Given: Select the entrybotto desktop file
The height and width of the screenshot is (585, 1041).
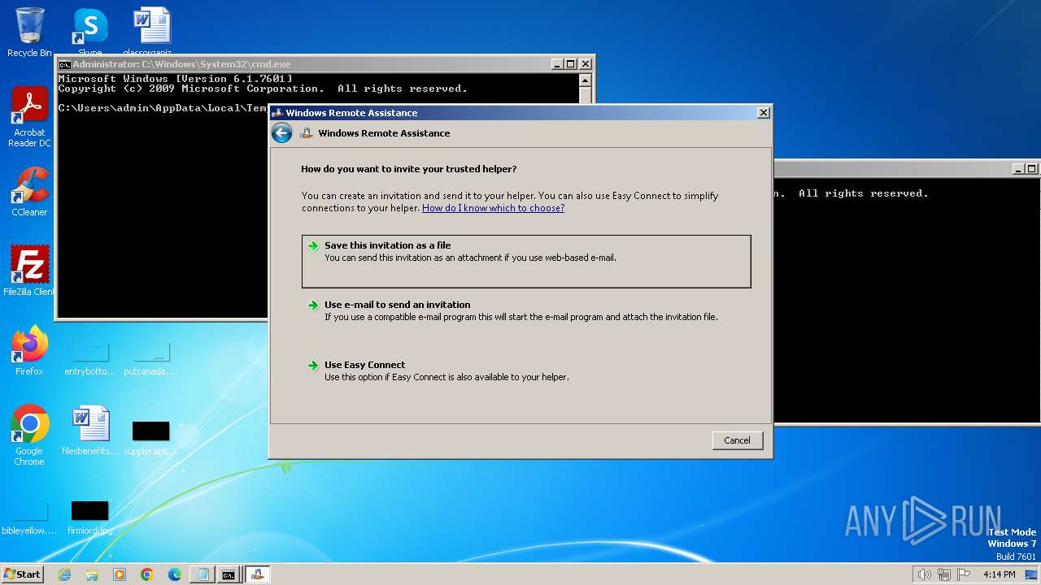Looking at the screenshot, I should (89, 358).
